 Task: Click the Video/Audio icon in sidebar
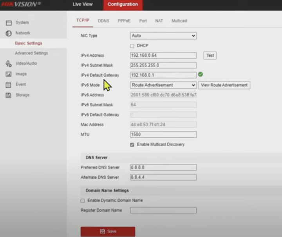coord(8,63)
